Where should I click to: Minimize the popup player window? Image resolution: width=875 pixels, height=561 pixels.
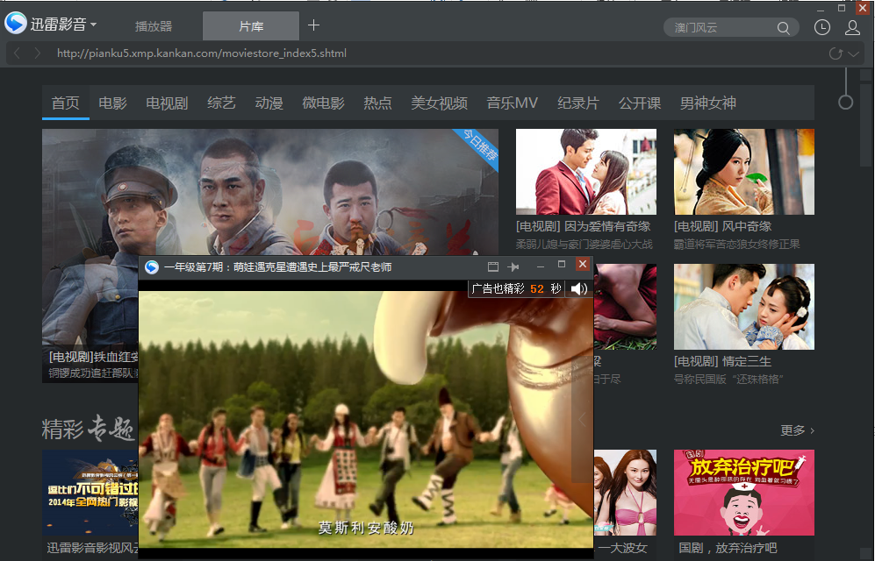pyautogui.click(x=540, y=266)
